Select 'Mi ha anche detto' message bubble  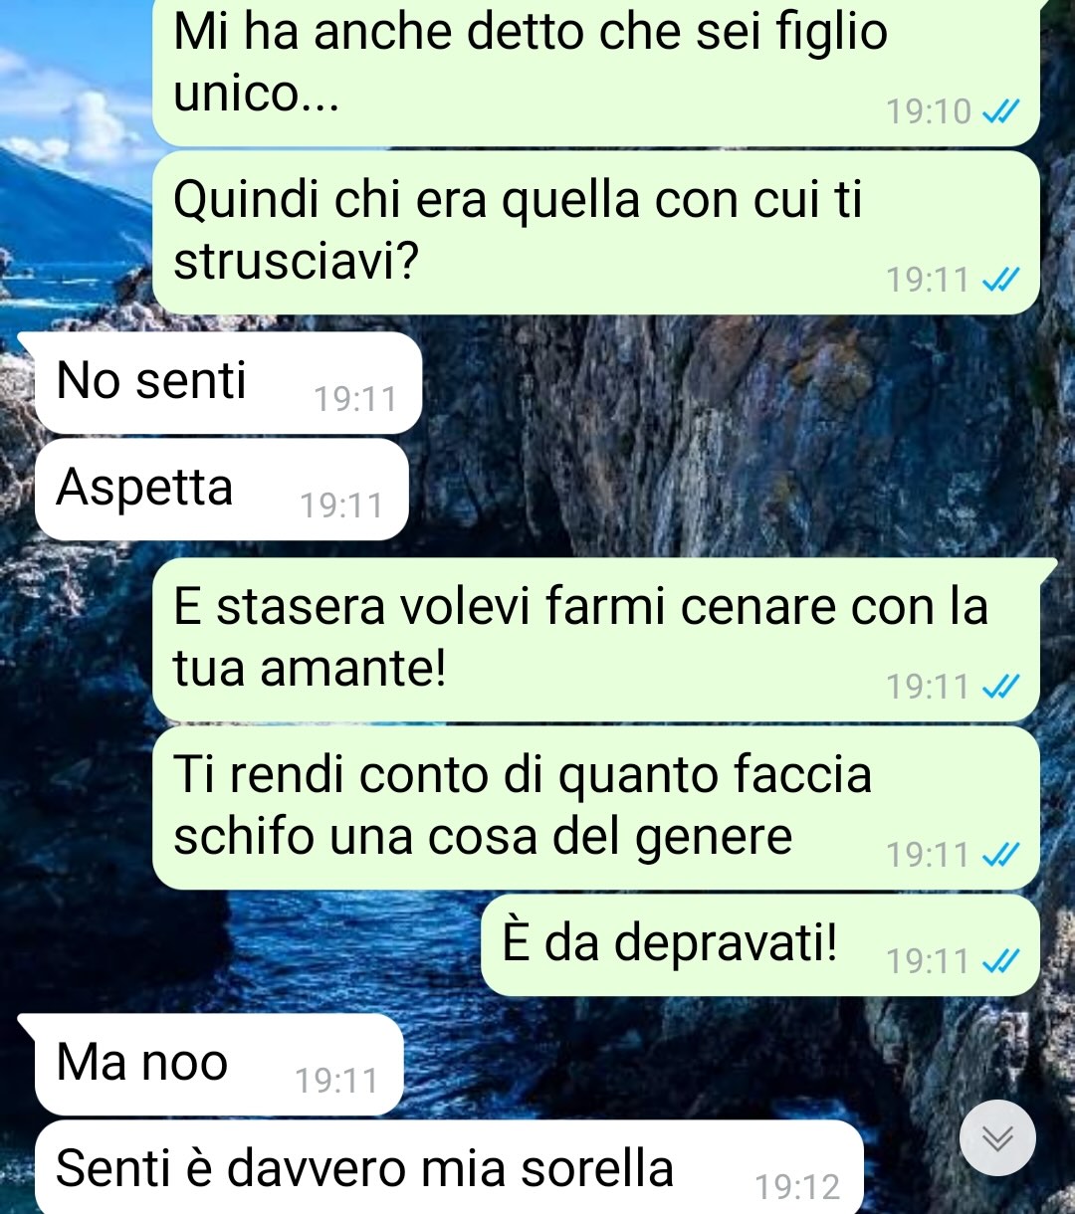click(597, 70)
